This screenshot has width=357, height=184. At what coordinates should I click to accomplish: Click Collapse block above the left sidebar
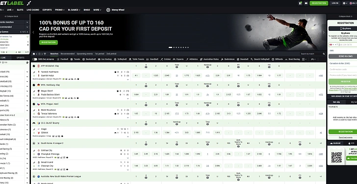point(12,16)
